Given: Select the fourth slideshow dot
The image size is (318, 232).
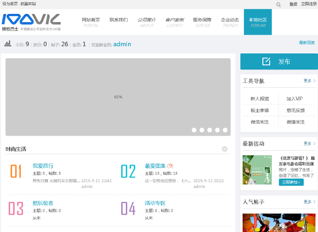Looking at the screenshot, I should tap(217, 130).
